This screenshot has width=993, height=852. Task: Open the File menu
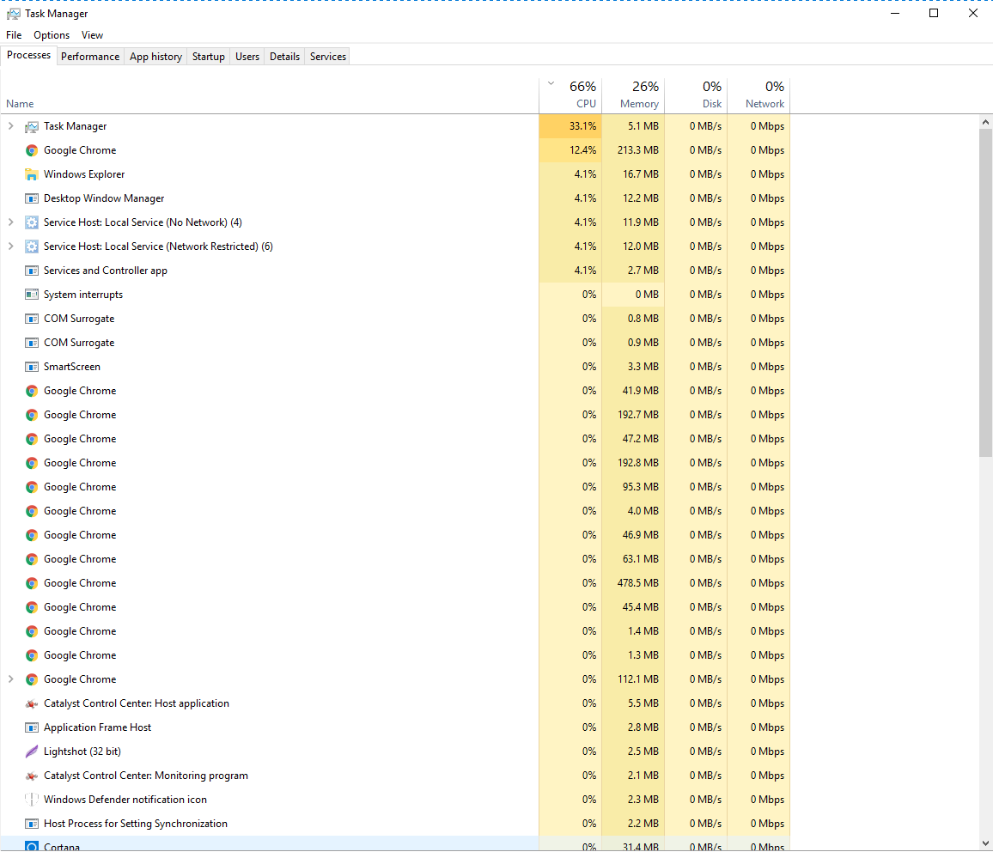[14, 35]
